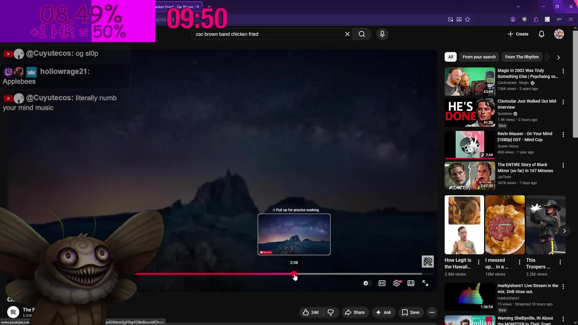The width and height of the screenshot is (578, 325).
Task: Open Short 'This Troopers ...'
Action: point(545,225)
